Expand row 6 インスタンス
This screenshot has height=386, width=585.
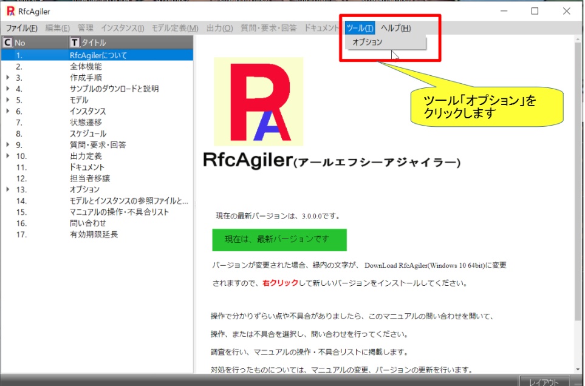tap(8, 111)
